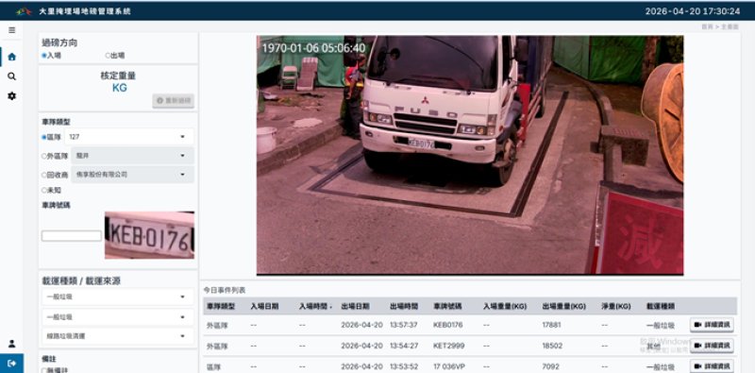Click the KEB-0176 plate snapshot thumbnail
Viewport: 755px width, 373px height.
coord(150,235)
